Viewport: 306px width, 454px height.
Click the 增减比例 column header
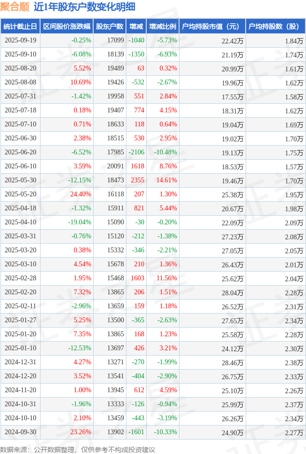click(x=163, y=27)
